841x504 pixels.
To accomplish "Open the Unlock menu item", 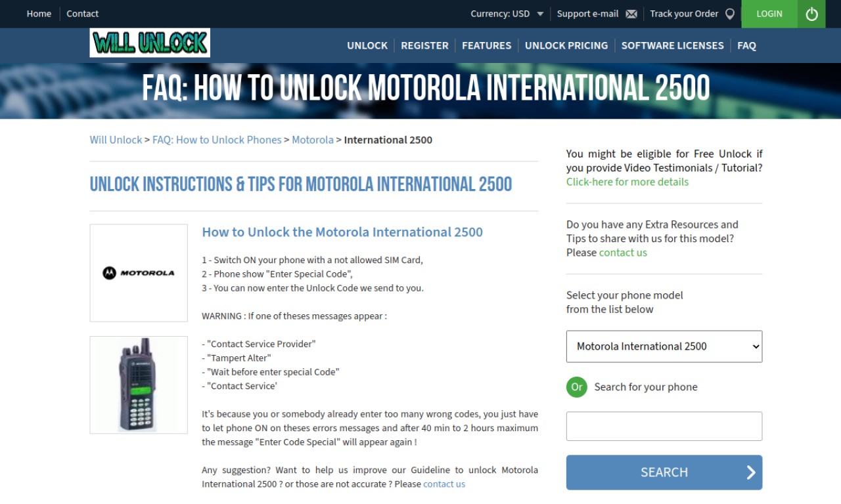I will click(367, 45).
